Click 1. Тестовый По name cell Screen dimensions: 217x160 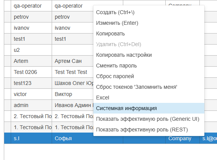point(73,127)
